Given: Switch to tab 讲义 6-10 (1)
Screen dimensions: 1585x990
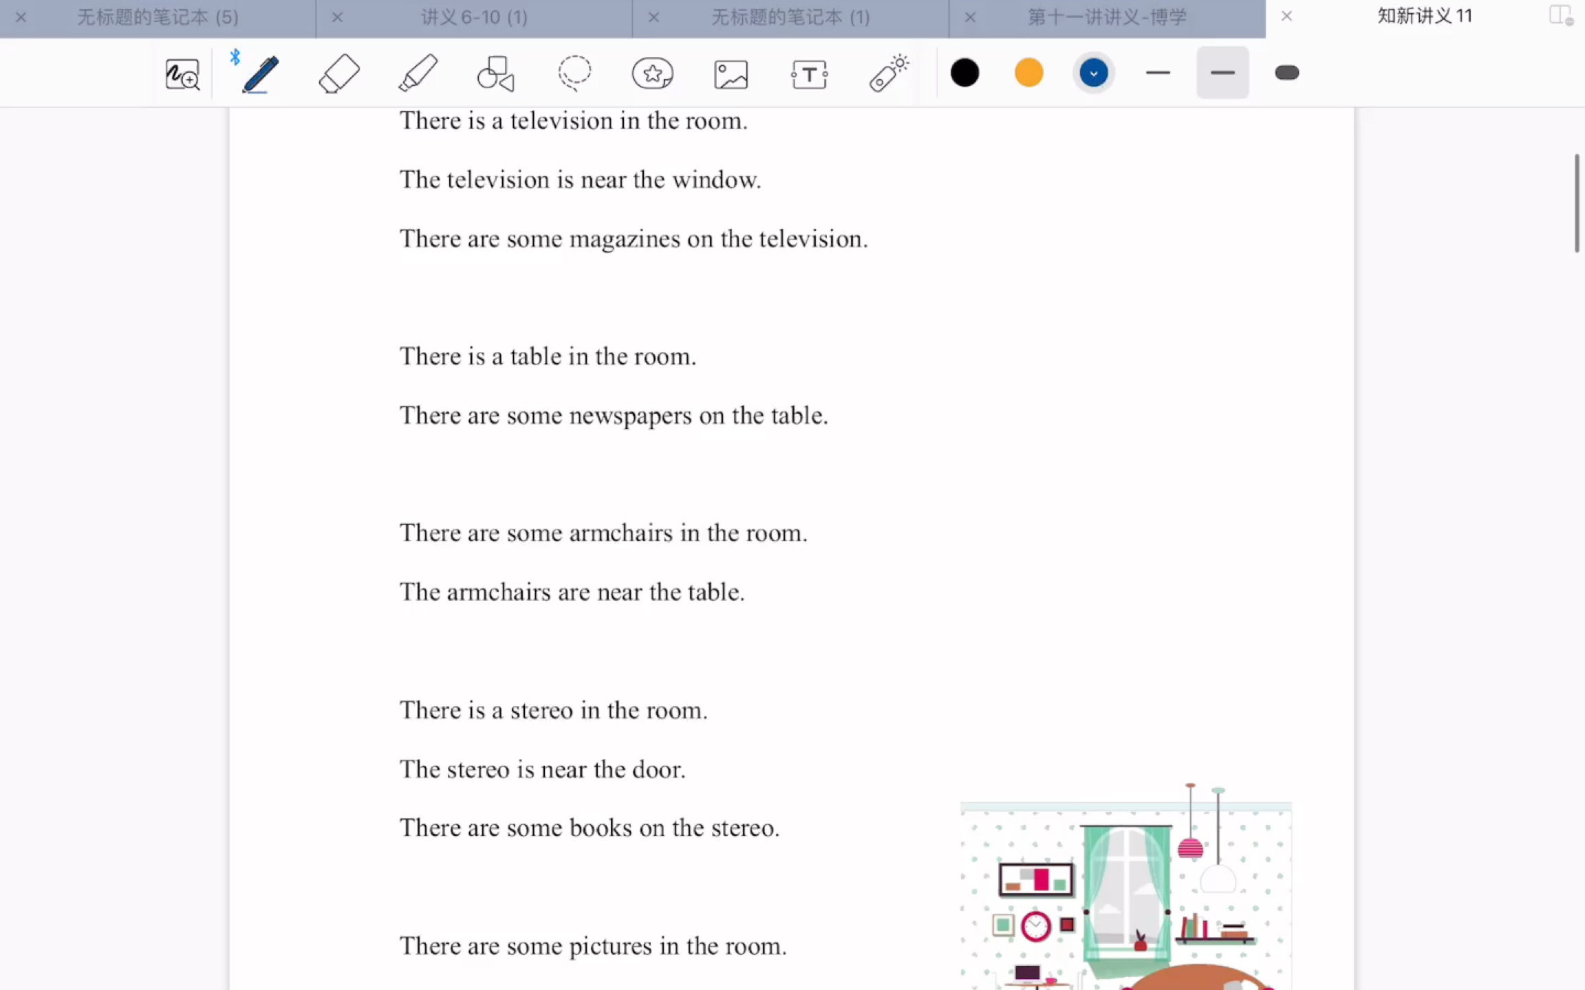Looking at the screenshot, I should click(x=474, y=17).
